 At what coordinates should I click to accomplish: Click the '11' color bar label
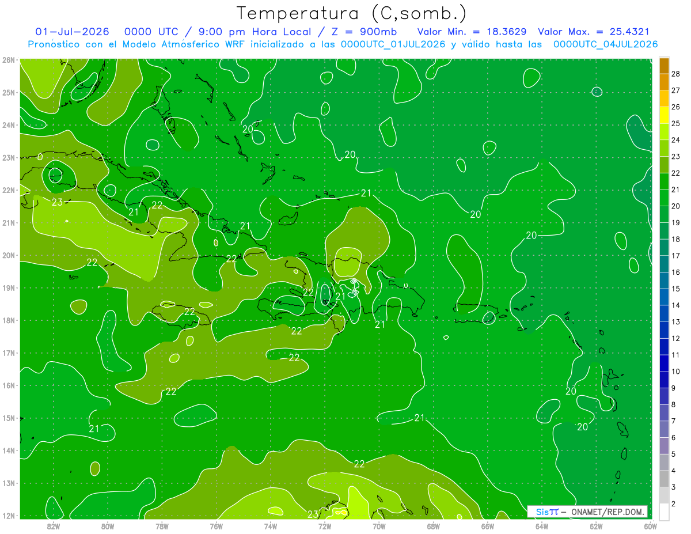[x=676, y=355]
